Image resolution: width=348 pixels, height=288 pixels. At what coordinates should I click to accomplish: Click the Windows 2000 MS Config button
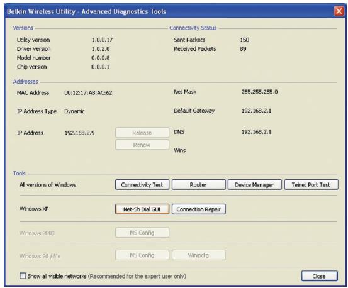[142, 233]
